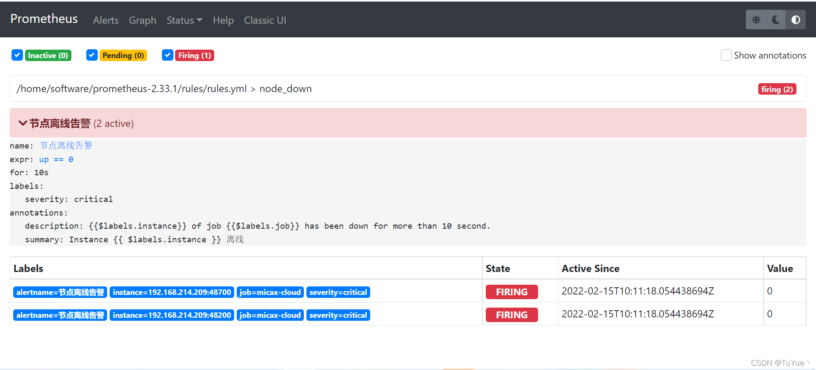The width and height of the screenshot is (816, 370).
Task: Click job=micax-cloud badge in 48200 row
Action: pyautogui.click(x=270, y=315)
